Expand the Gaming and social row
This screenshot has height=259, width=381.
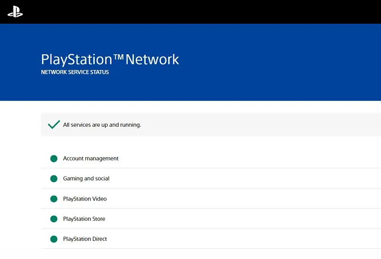click(211, 179)
